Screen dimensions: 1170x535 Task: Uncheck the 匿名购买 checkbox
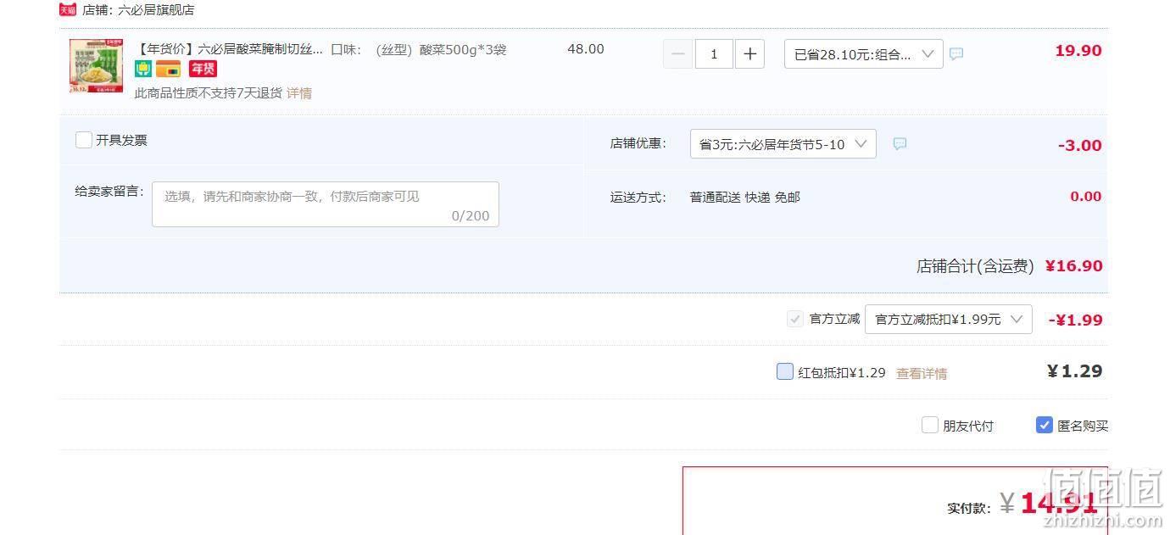pyautogui.click(x=1045, y=425)
